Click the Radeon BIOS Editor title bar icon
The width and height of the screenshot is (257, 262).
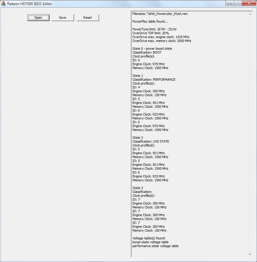3,4
